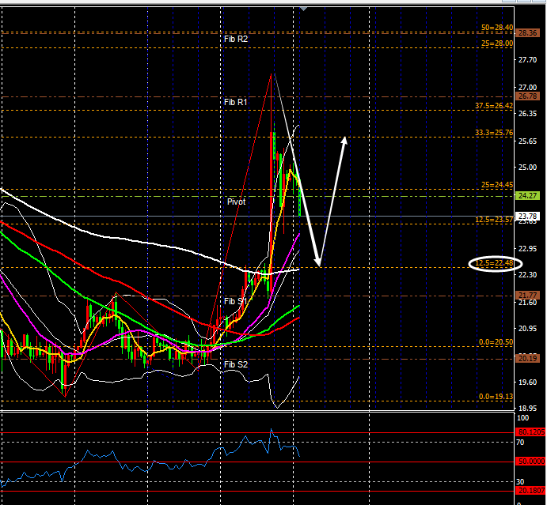The height and width of the screenshot is (505, 547).
Task: Click the red 80.1205 RSI level tag
Action: (528, 432)
